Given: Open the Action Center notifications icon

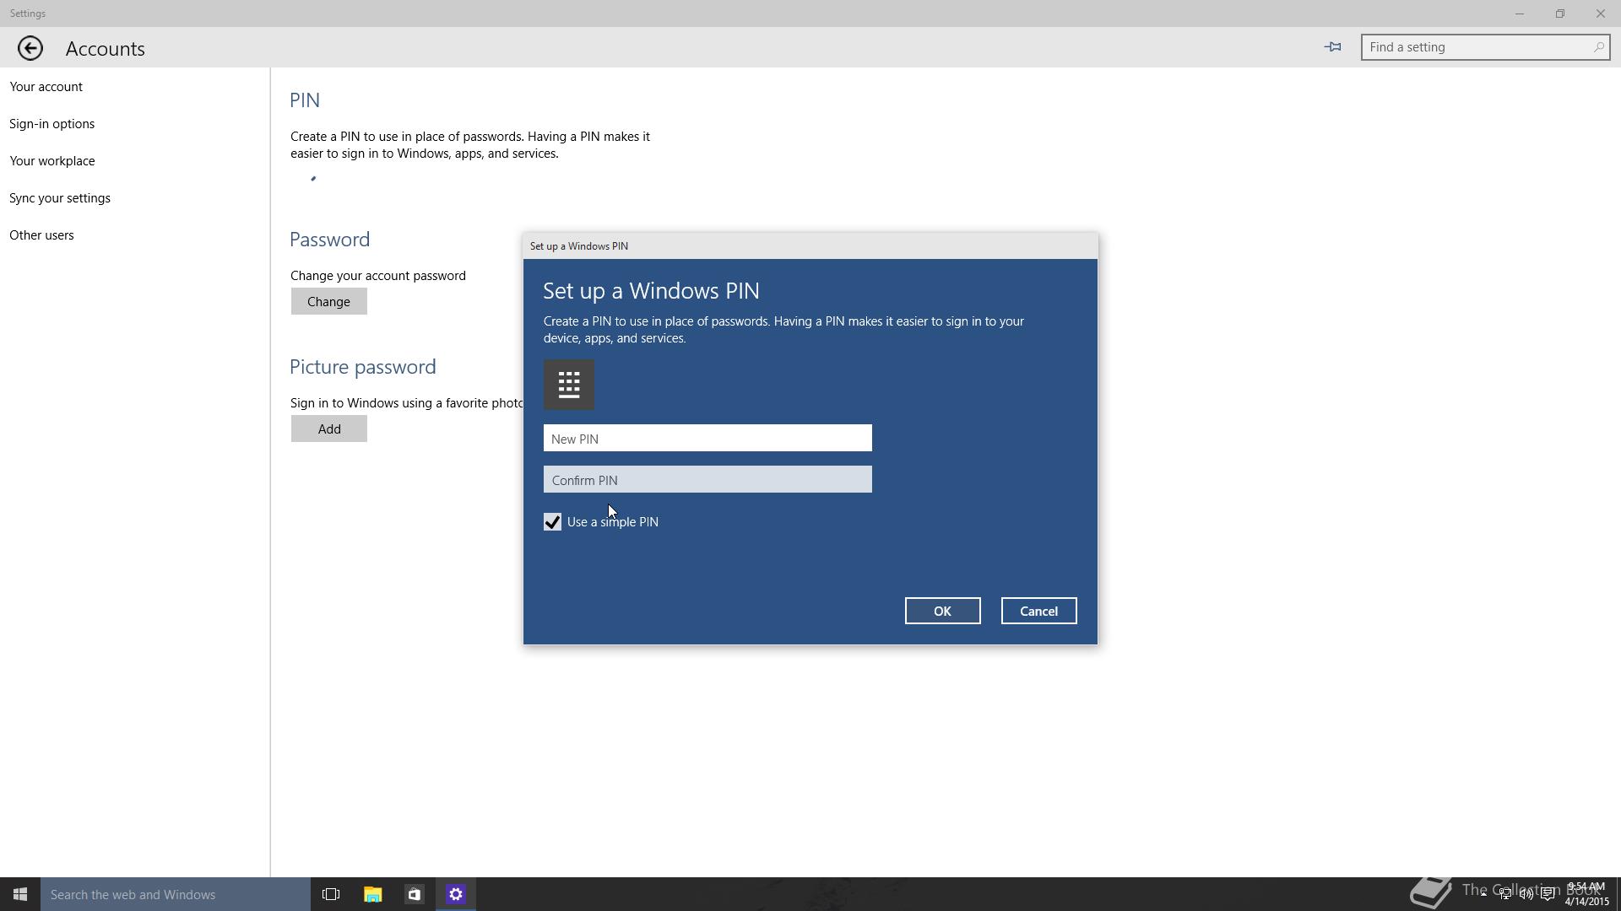Looking at the screenshot, I should [1548, 894].
